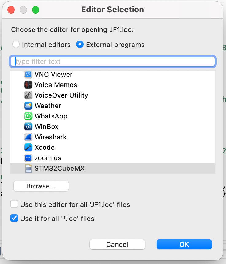Select the Weather app icon
The height and width of the screenshot is (264, 226).
(x=28, y=106)
